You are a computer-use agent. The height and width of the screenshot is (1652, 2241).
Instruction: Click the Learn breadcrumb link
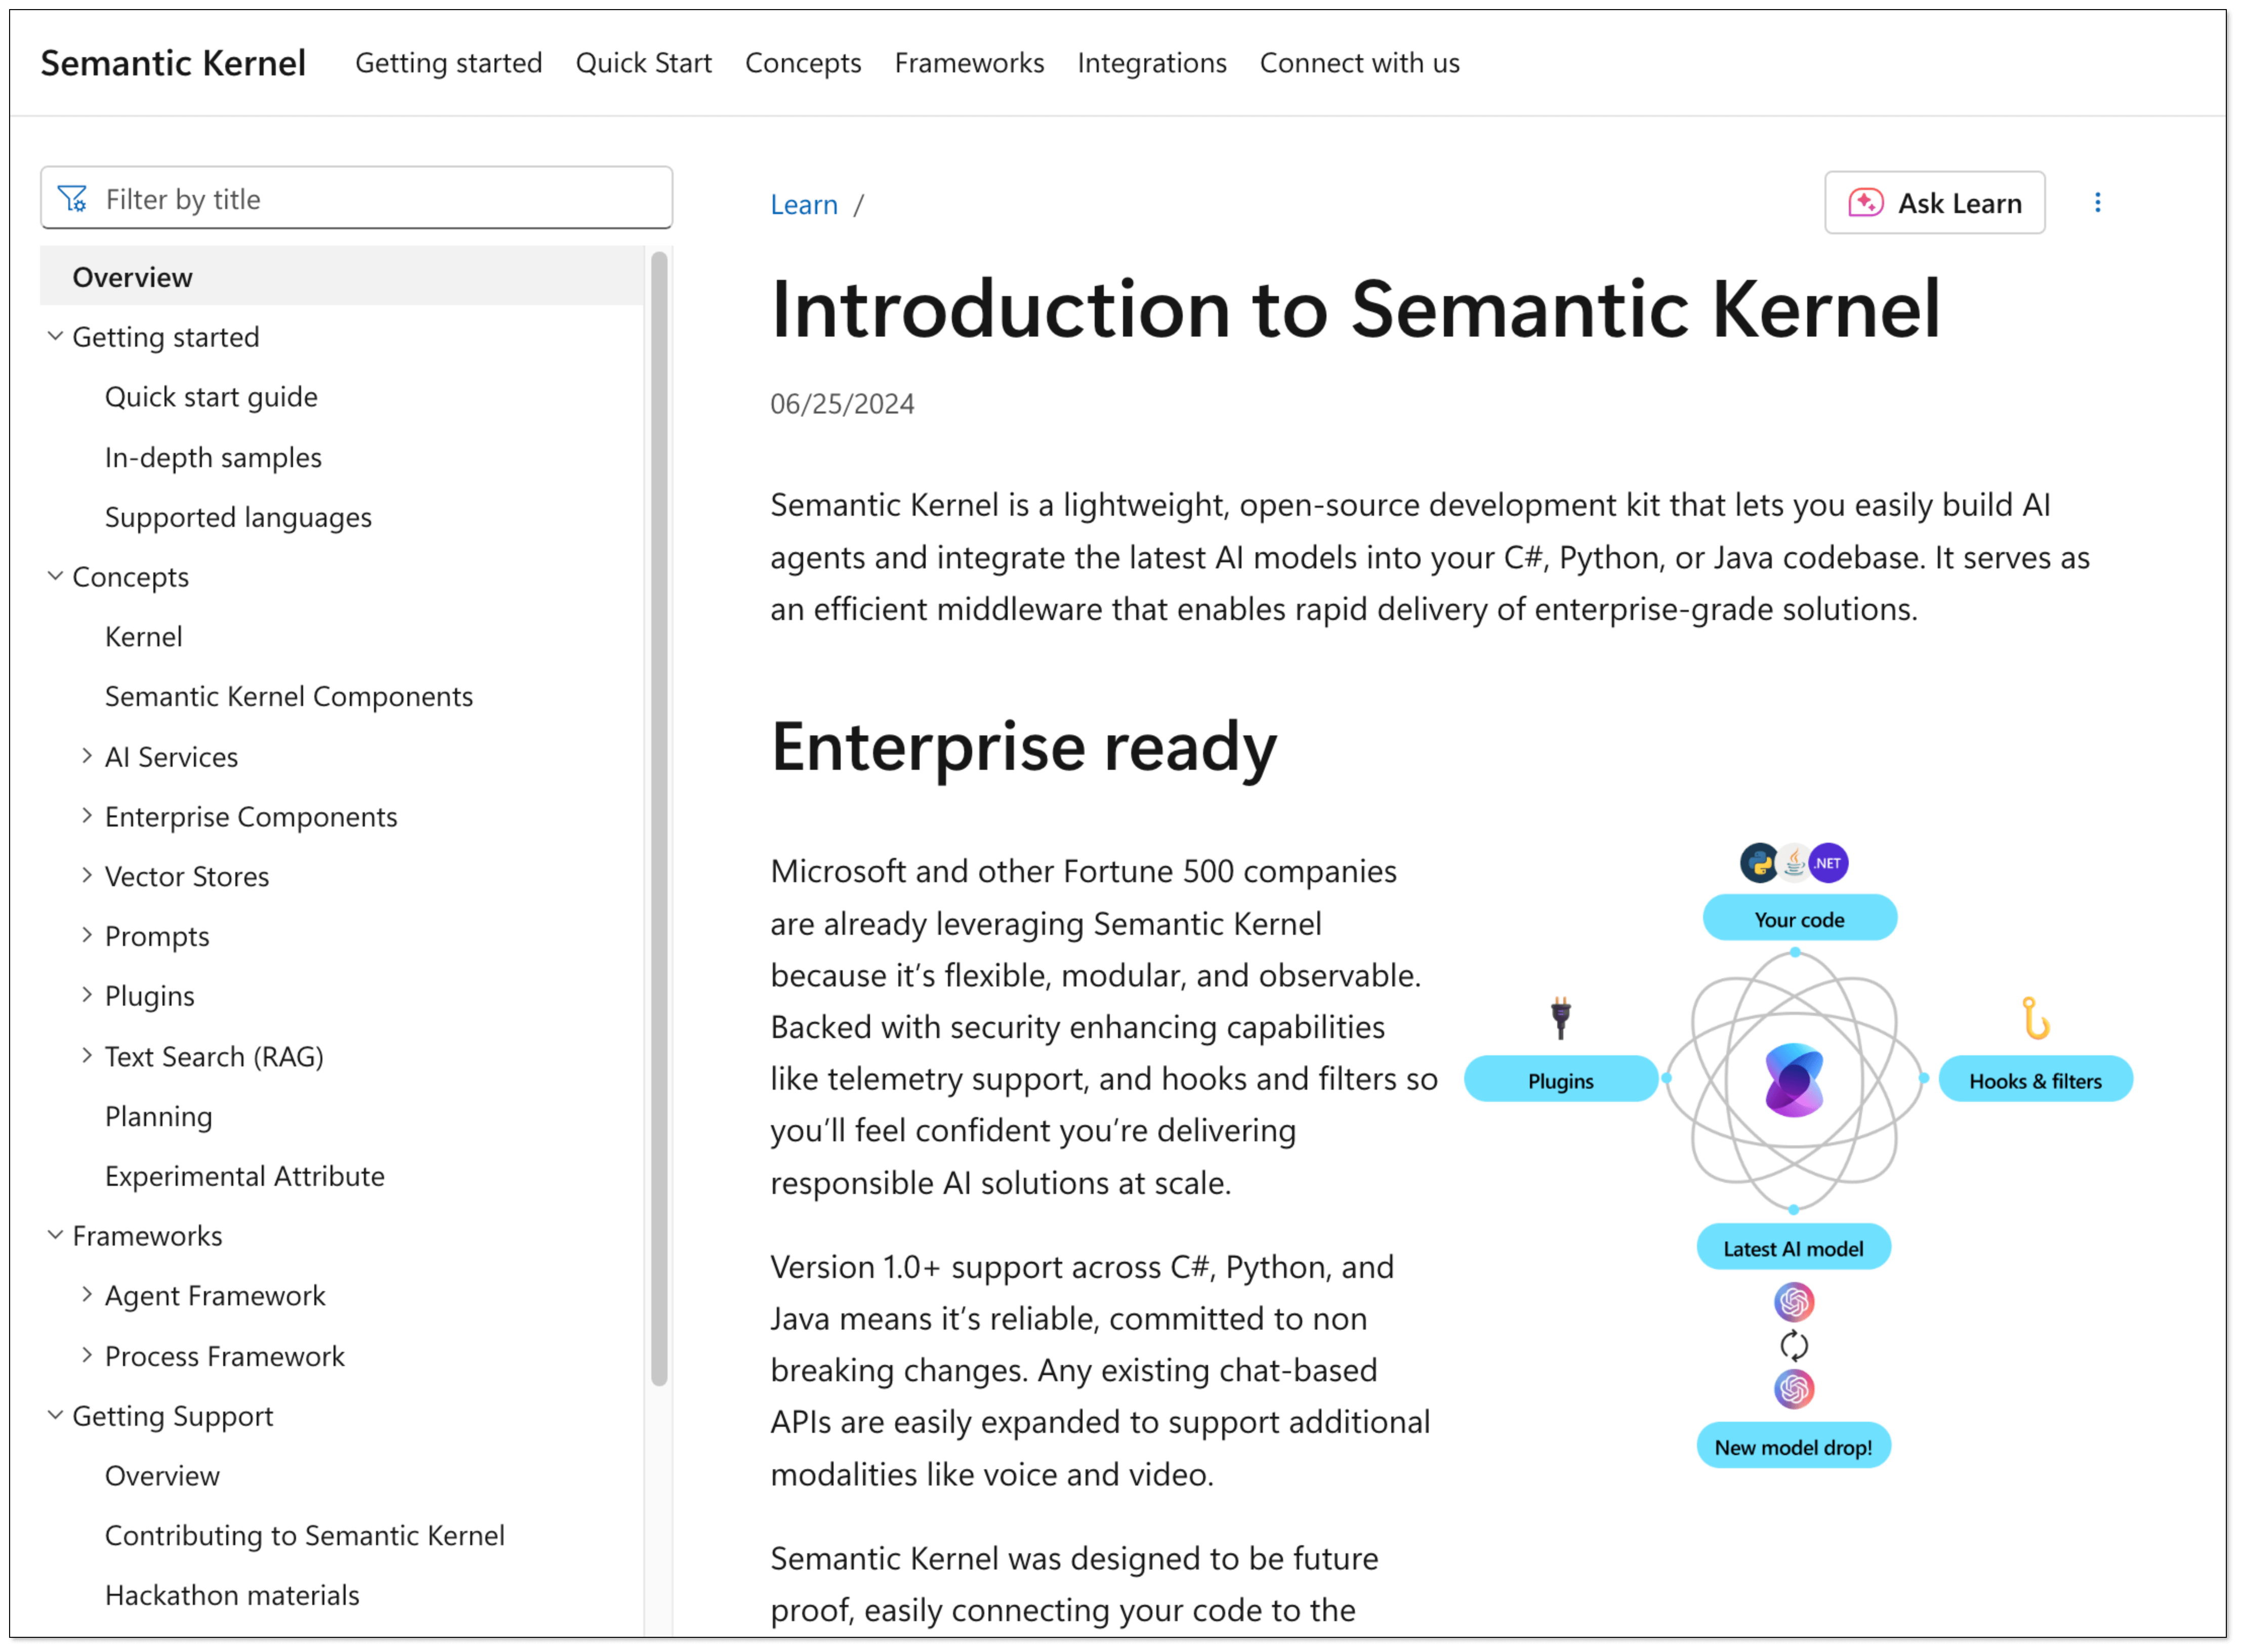tap(803, 205)
